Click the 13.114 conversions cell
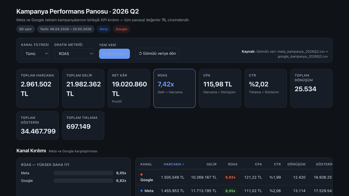 coord(299,191)
